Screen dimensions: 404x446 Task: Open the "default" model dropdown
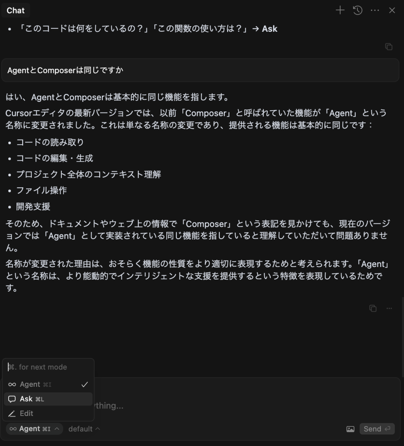coord(84,429)
